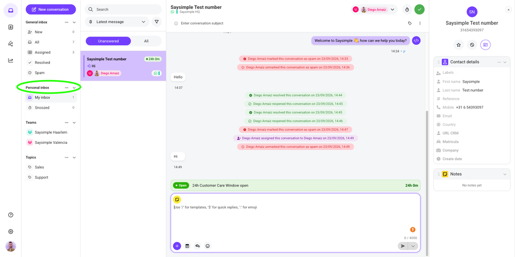
Task: Edit the Email field in contact details
Action: tap(472, 116)
